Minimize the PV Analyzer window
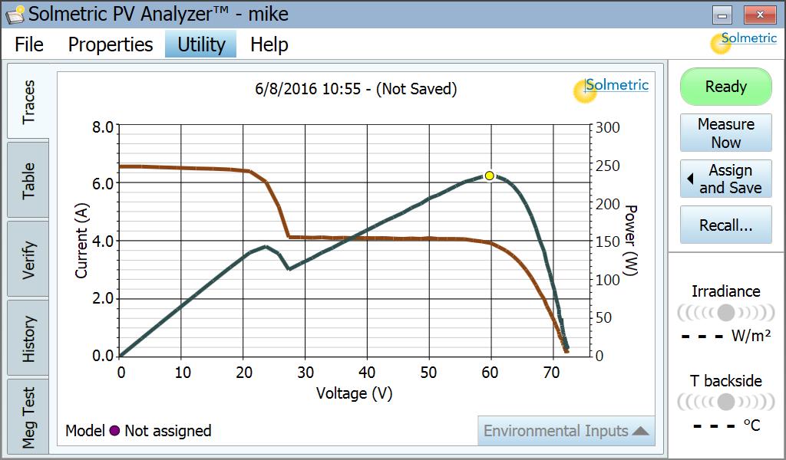 coord(722,15)
